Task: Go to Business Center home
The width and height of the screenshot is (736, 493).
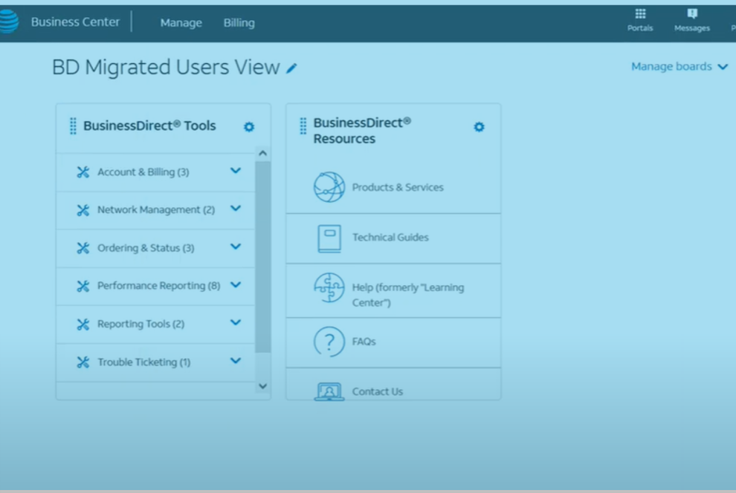Action: coord(75,22)
